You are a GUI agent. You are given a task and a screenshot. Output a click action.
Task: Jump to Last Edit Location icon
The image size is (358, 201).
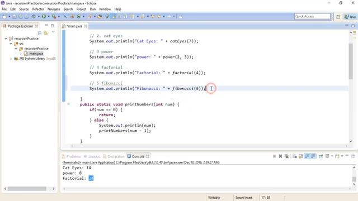pyautogui.click(x=153, y=16)
